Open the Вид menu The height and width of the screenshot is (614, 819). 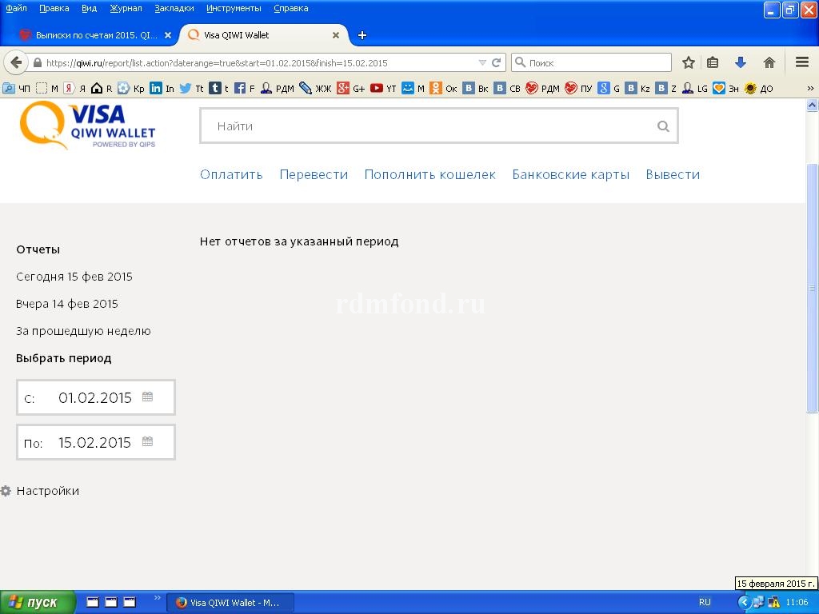[90, 8]
